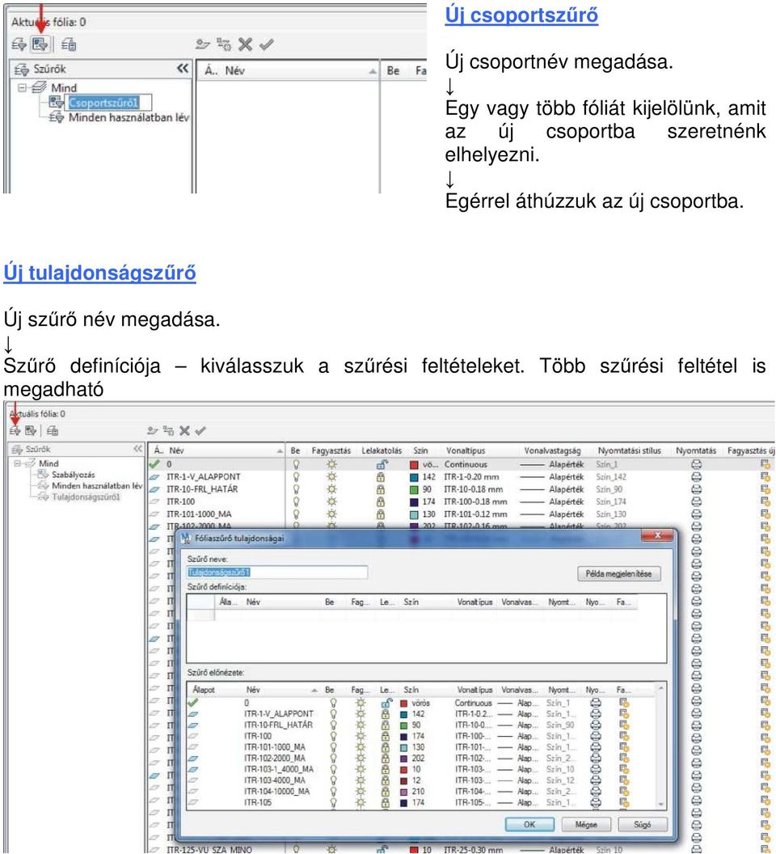Click Set Current checkmark icon in Csoportszűrő1 panel
The height and width of the screenshot is (854, 776).
[266, 44]
